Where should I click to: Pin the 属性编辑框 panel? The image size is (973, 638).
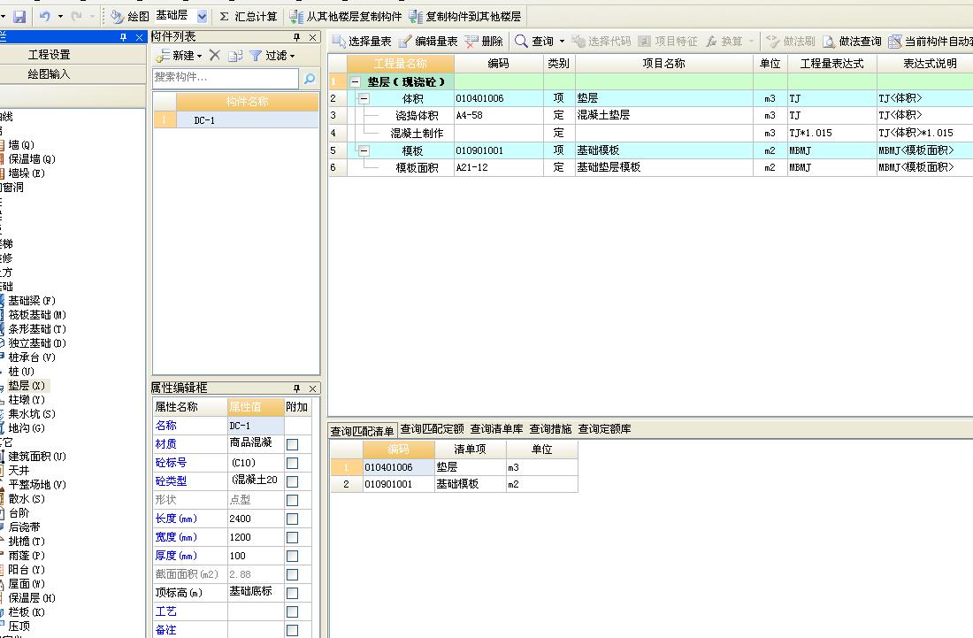[296, 388]
